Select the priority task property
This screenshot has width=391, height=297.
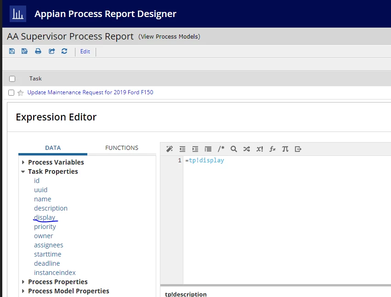click(x=45, y=227)
